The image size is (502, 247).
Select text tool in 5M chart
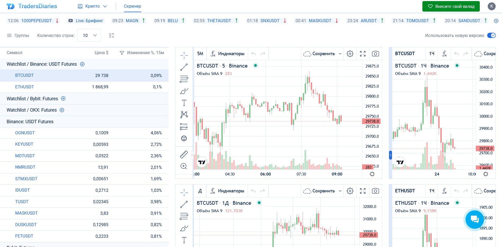tap(184, 103)
